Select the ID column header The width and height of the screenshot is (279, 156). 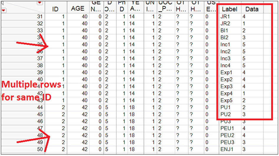click(55, 9)
